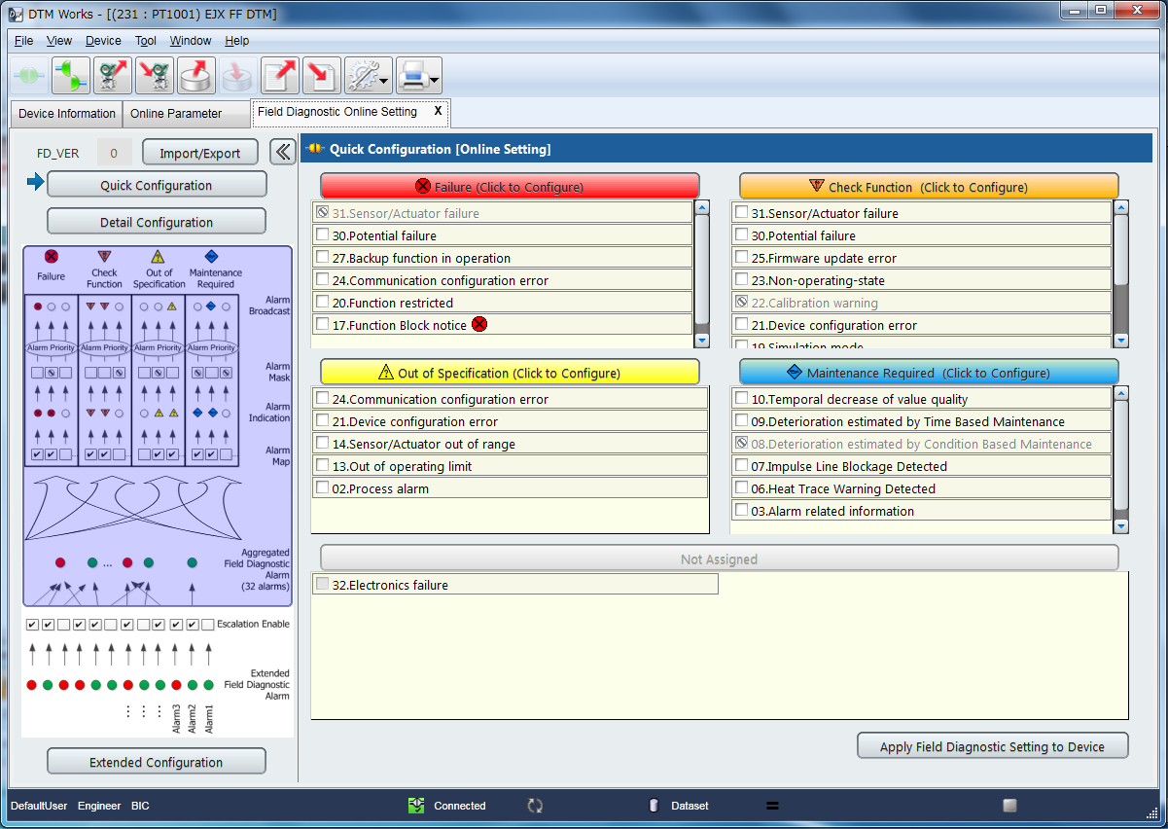
Task: Check 30.Potential failure under Failure
Action: click(x=323, y=235)
